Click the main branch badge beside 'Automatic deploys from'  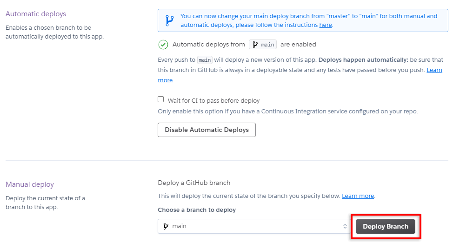click(263, 45)
